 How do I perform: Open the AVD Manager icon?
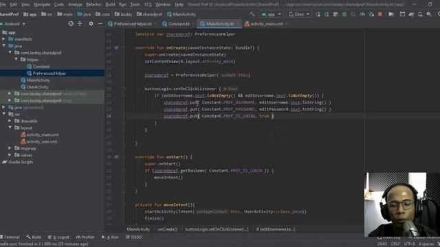coord(420,14)
